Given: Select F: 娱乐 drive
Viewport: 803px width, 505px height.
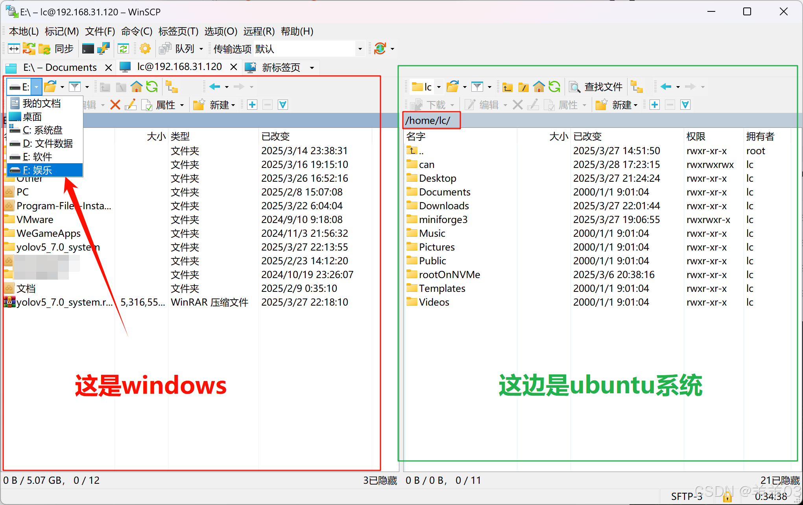Looking at the screenshot, I should 45,170.
